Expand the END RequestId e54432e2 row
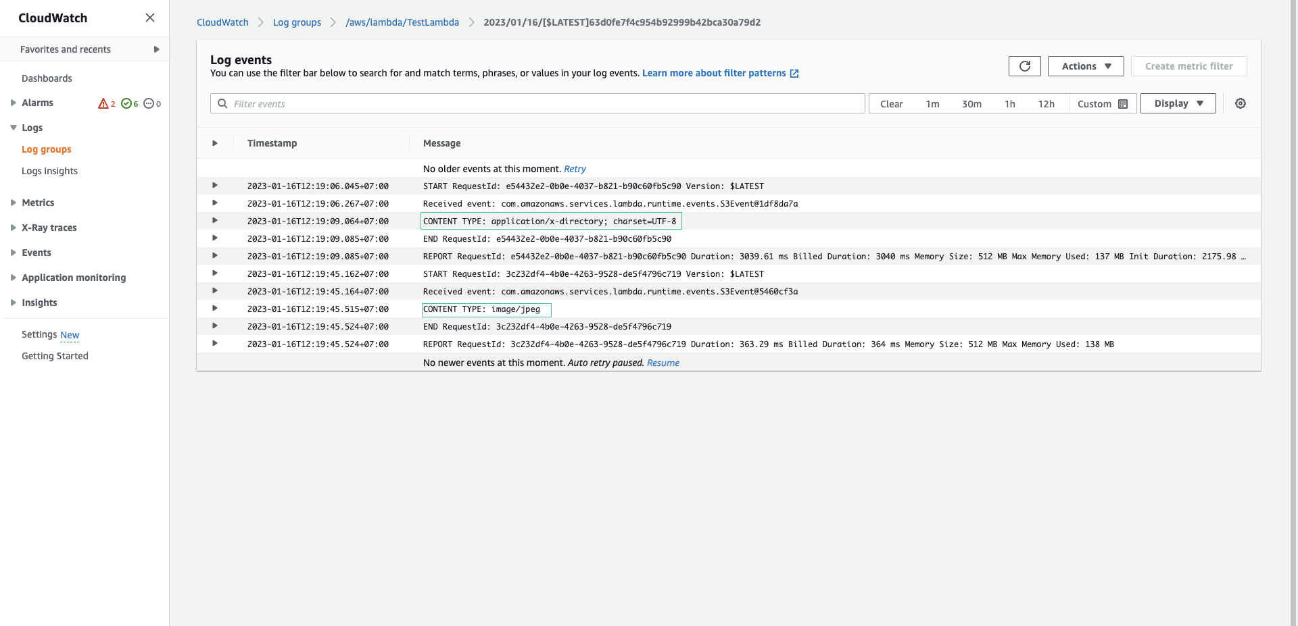 215,238
